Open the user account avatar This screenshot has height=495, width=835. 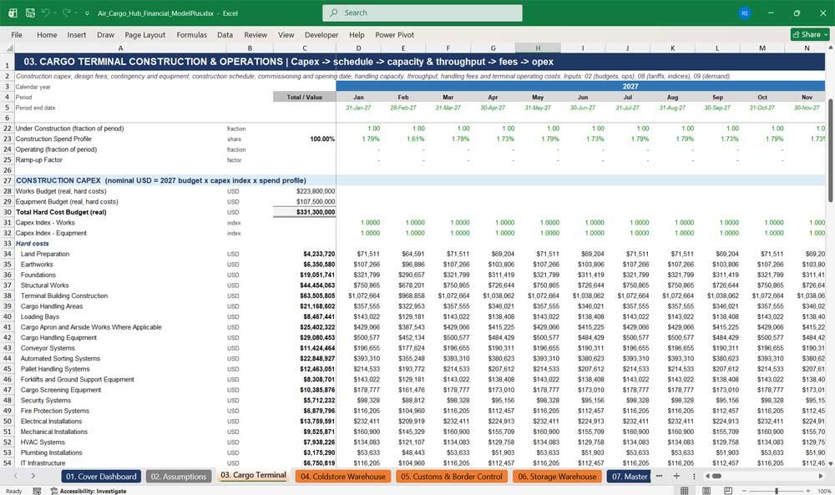pyautogui.click(x=745, y=13)
